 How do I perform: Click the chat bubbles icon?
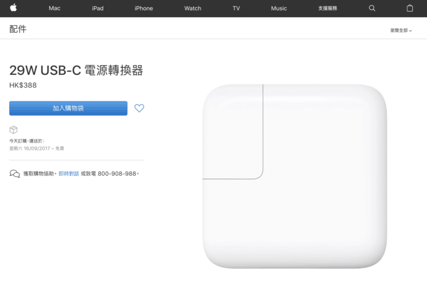[x=15, y=173]
